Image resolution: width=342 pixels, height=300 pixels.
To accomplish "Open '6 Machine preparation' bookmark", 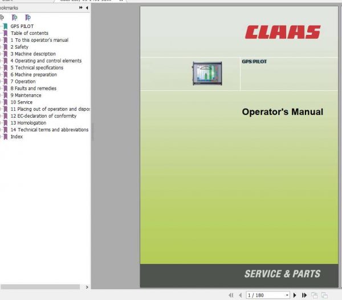I will (34, 74).
